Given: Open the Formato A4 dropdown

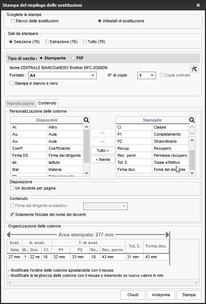Looking at the screenshot, I should (x=62, y=75).
